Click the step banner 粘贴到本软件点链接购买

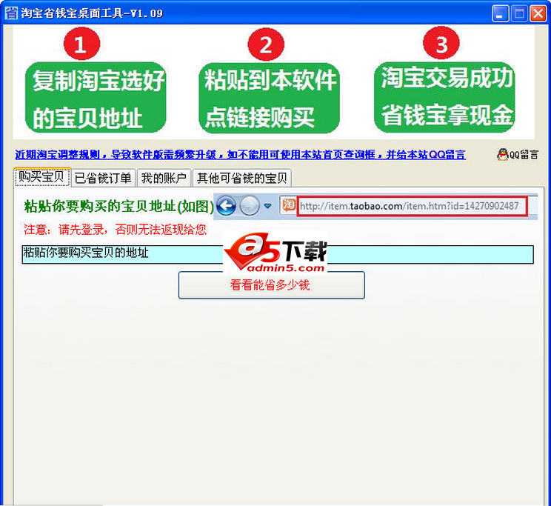(269, 98)
